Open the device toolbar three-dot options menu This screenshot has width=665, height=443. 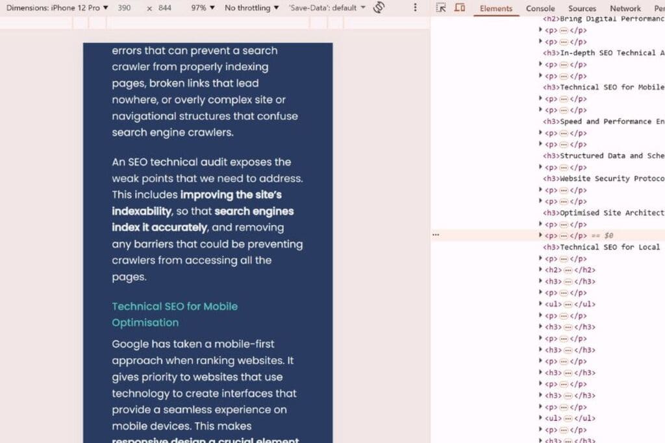tap(415, 8)
